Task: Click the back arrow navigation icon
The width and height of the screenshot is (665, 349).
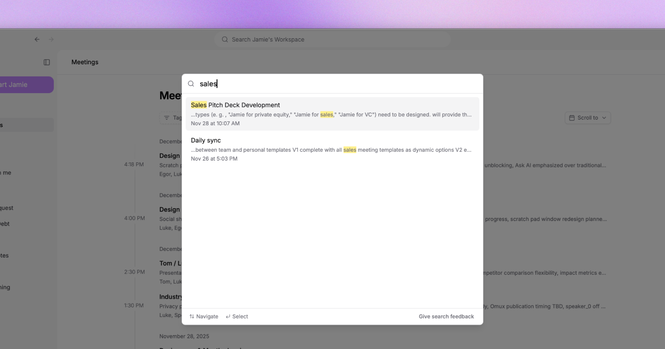Action: pyautogui.click(x=37, y=39)
